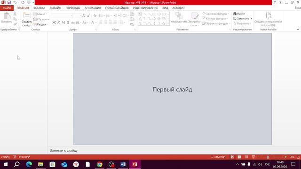Select the oval shape in shapes gallery

coord(159,14)
